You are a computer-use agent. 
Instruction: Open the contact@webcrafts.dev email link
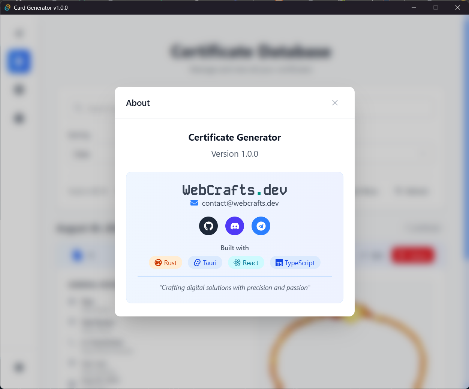[x=240, y=203]
